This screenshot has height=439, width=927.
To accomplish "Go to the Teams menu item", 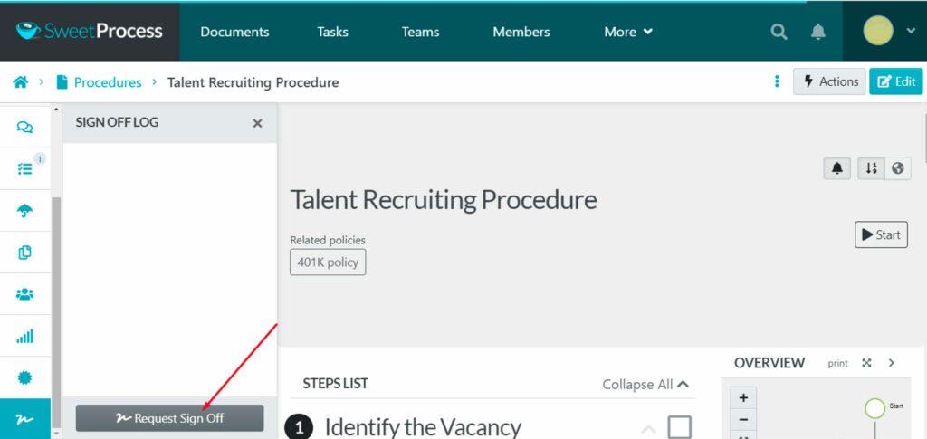I will pyautogui.click(x=420, y=32).
